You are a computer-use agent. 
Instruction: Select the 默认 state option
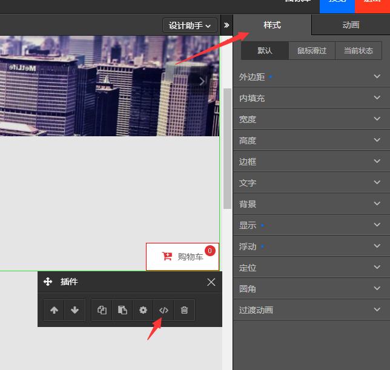pos(265,51)
